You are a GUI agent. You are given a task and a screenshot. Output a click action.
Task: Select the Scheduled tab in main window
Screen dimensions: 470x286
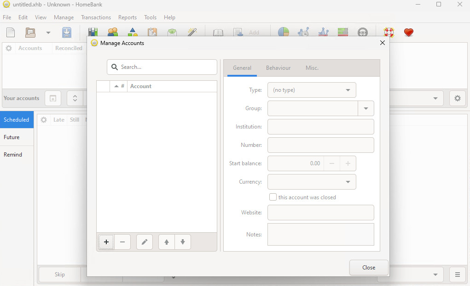[17, 119]
